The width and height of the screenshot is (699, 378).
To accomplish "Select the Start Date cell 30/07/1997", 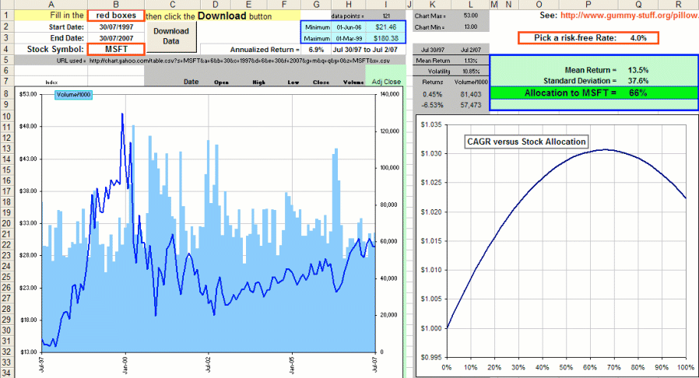I will pyautogui.click(x=116, y=27).
